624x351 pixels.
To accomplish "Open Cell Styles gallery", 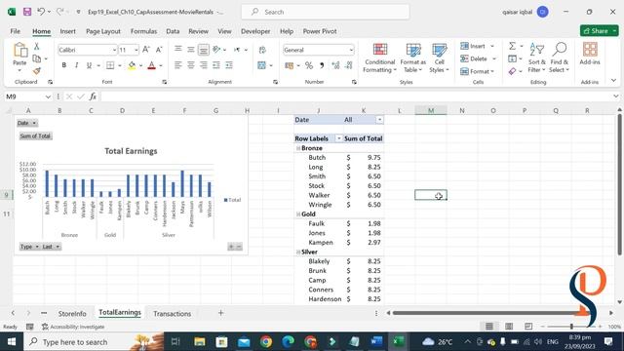I will pyautogui.click(x=439, y=58).
